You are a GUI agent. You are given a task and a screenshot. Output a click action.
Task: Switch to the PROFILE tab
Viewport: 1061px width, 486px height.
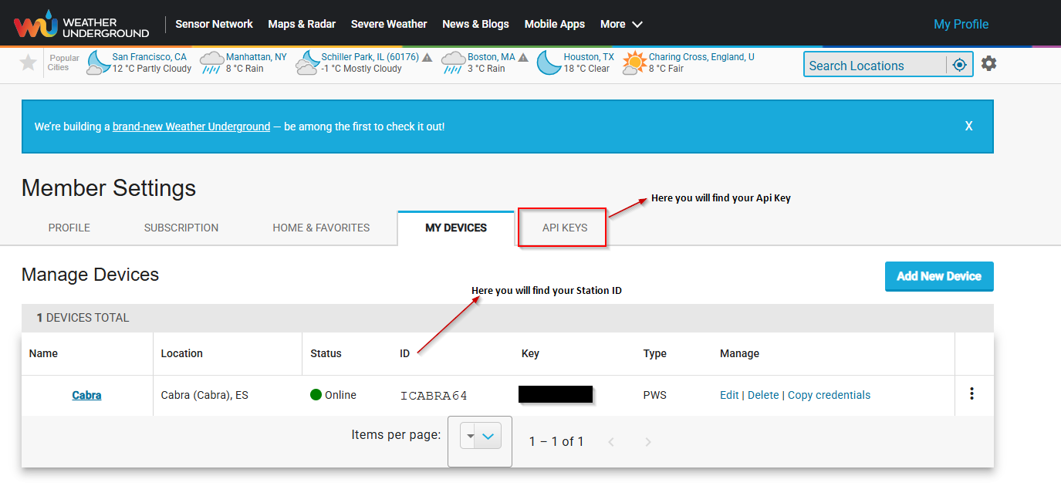point(69,228)
